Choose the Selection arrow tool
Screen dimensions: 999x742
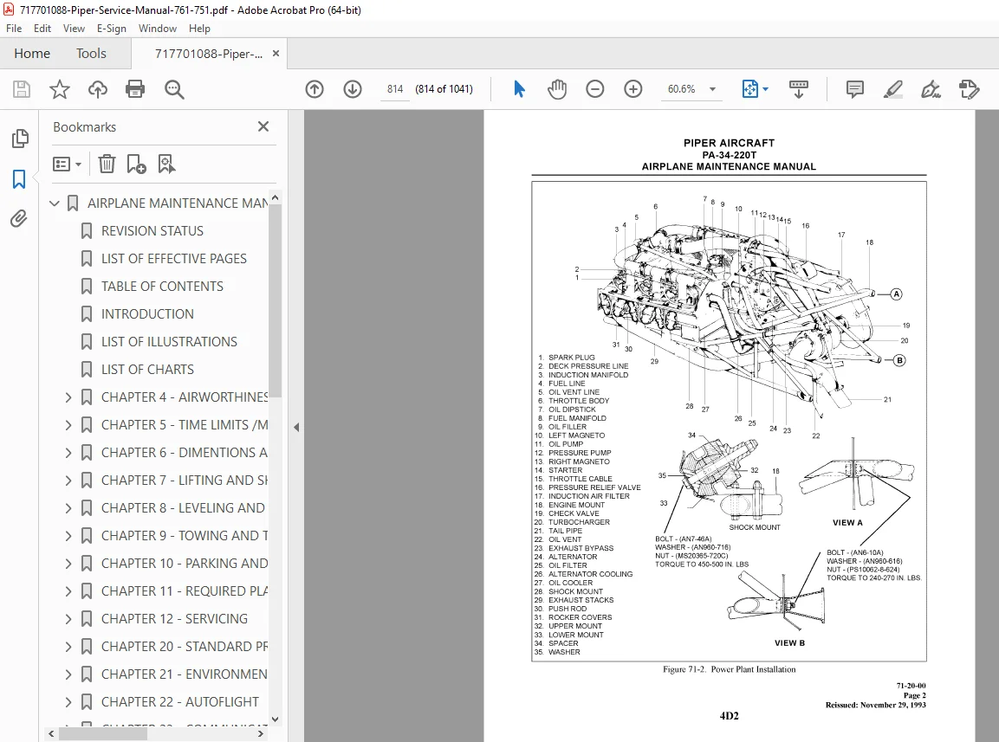[x=519, y=89]
